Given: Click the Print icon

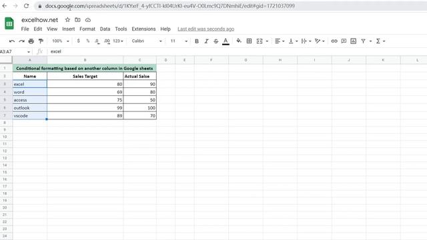Looking at the screenshot, I should (31, 41).
